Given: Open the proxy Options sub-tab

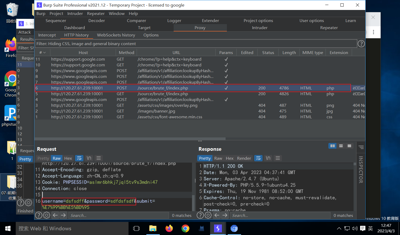Looking at the screenshot, I should 151,35.
